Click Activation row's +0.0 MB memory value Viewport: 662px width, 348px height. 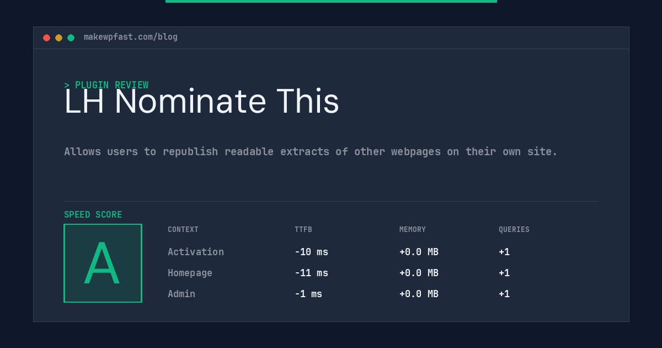pos(419,252)
